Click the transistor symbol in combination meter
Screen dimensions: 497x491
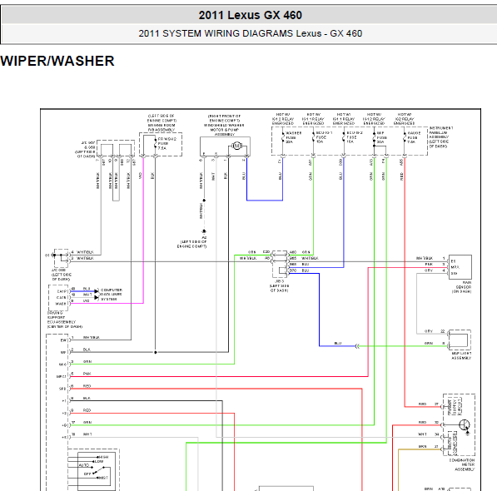point(465,425)
